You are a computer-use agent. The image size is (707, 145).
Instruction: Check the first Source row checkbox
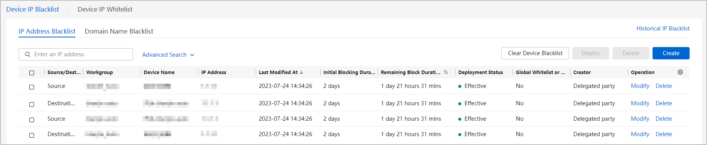click(x=32, y=87)
